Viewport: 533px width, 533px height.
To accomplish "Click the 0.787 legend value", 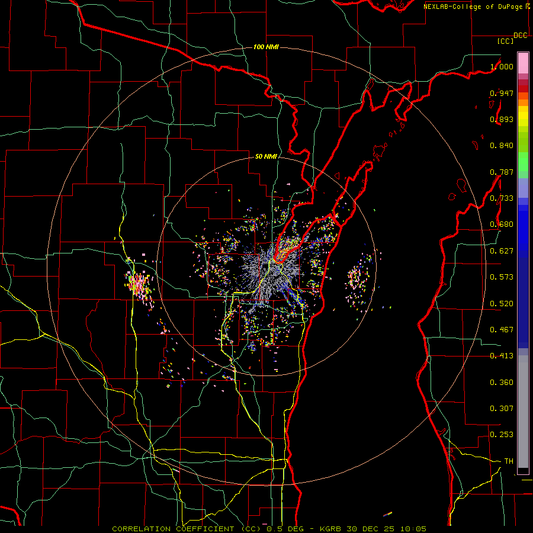I will (502, 172).
